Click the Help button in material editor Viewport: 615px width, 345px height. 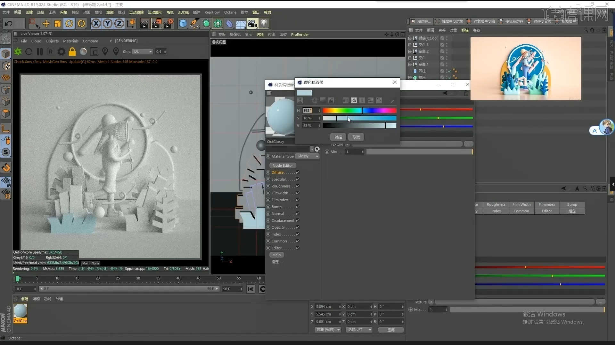(277, 255)
